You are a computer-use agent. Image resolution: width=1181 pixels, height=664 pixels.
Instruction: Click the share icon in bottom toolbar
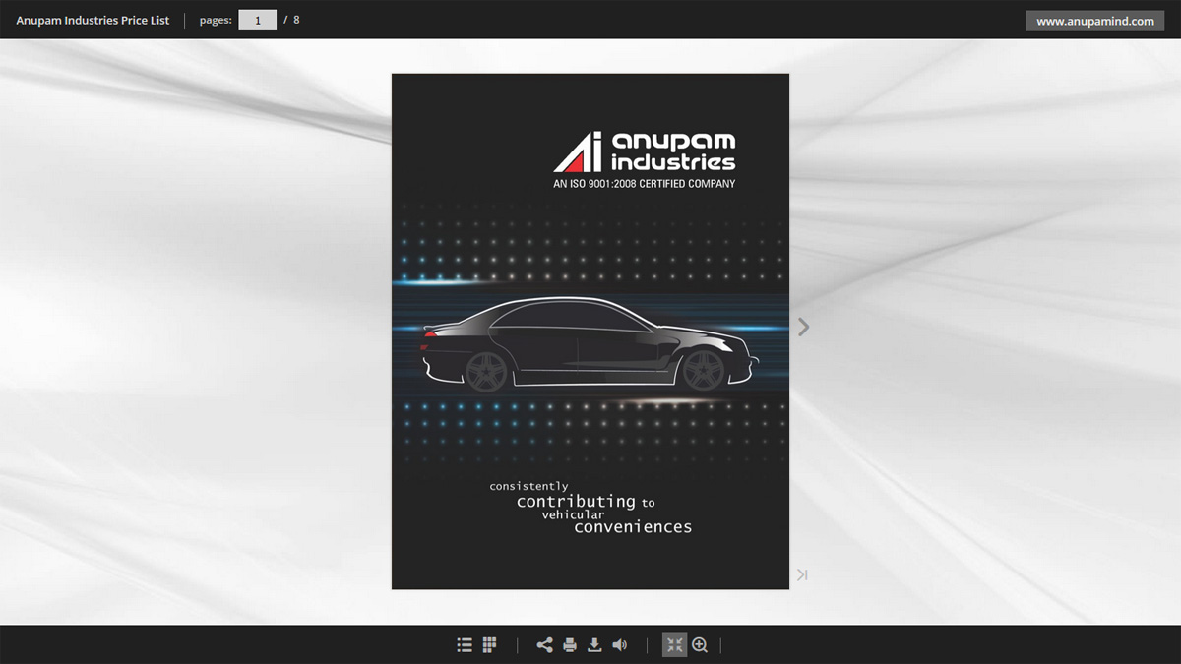pyautogui.click(x=544, y=645)
